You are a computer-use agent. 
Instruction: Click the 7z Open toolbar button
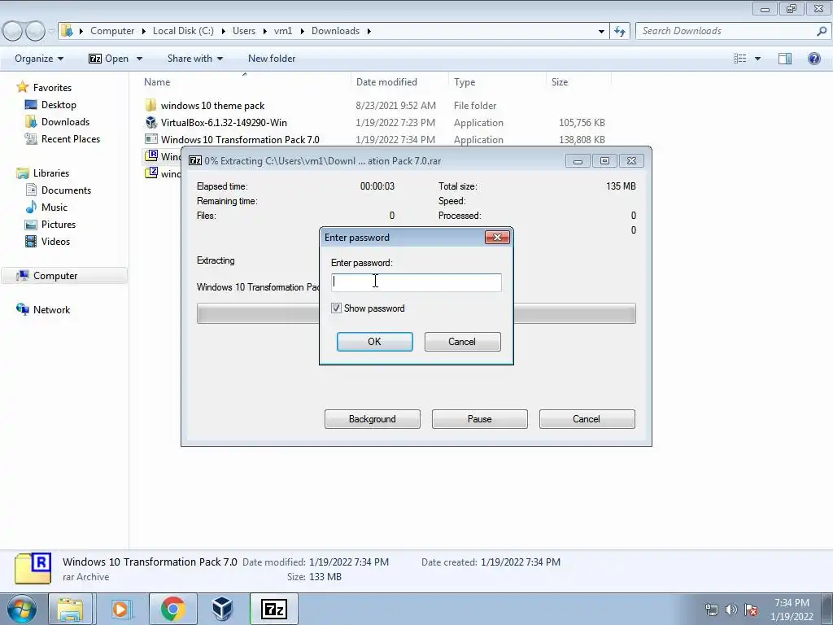click(109, 59)
